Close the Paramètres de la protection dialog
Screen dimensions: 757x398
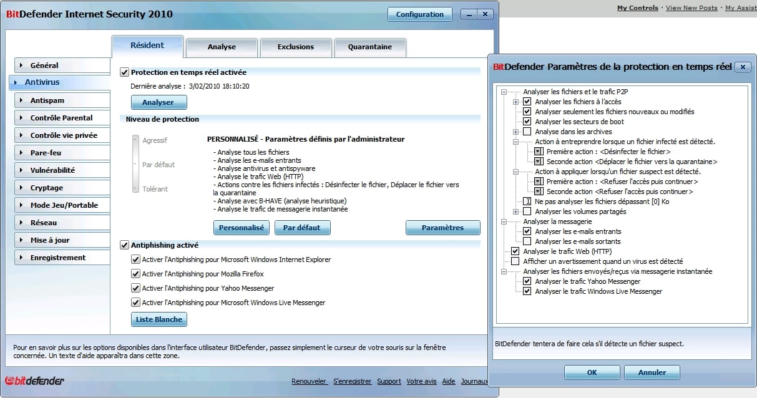(743, 67)
